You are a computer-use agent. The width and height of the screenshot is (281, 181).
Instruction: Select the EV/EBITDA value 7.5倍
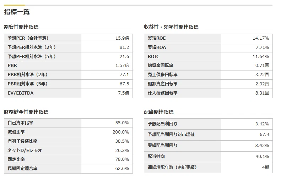(x=123, y=93)
